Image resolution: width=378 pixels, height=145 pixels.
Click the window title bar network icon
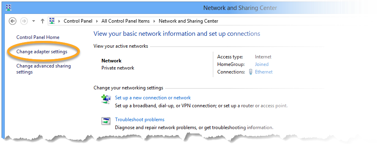(9, 8)
